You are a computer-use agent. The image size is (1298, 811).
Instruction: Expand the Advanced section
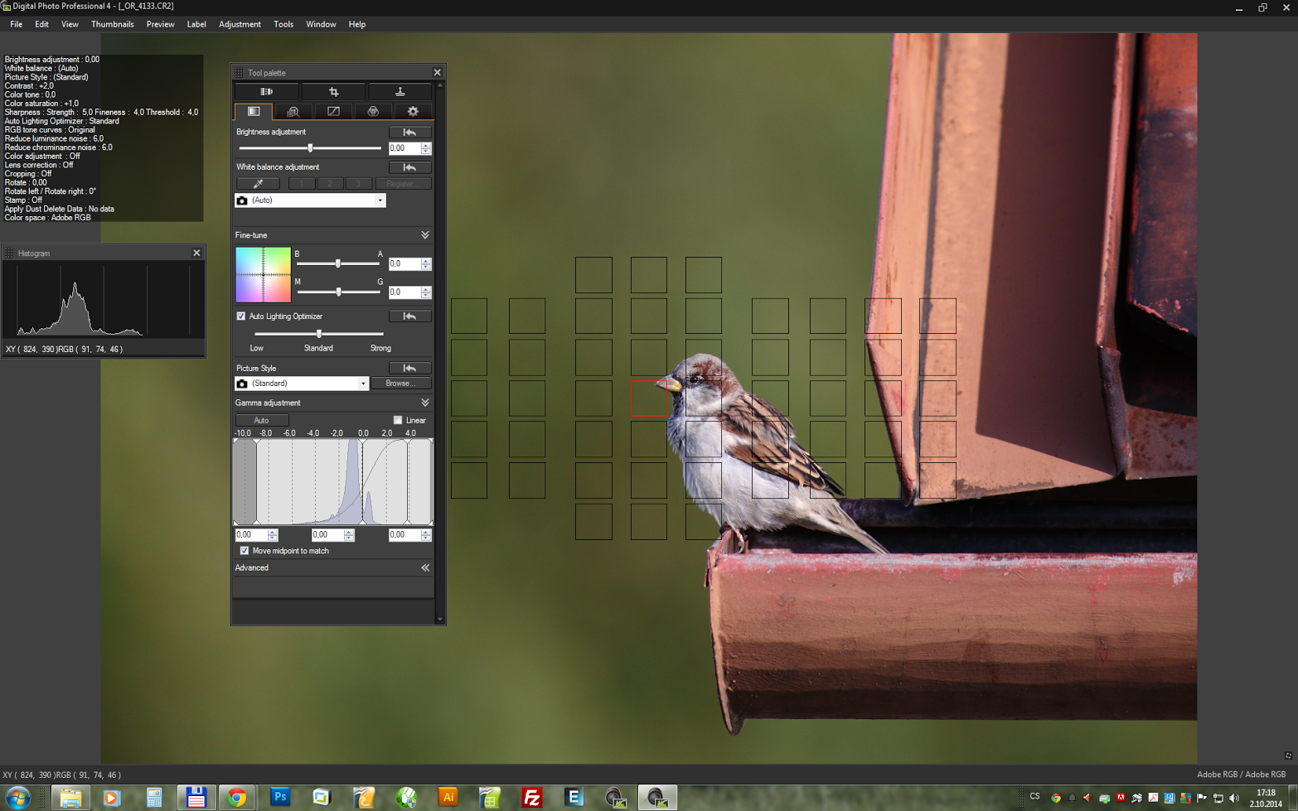coord(424,568)
